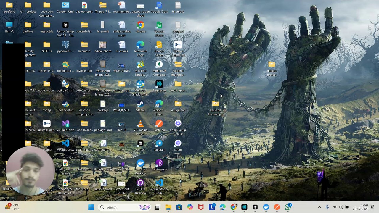
Task: Select the Assigment folder
Action: click(178, 106)
